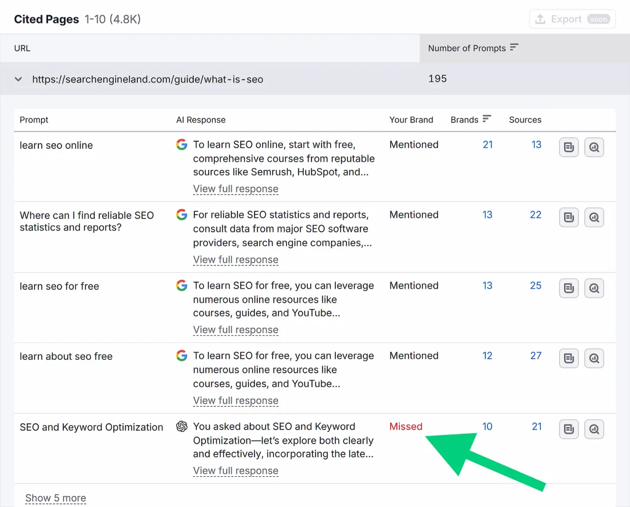Open prompt details icon for 'learn seo online'
Screen dimensions: 630x507
coord(568,147)
